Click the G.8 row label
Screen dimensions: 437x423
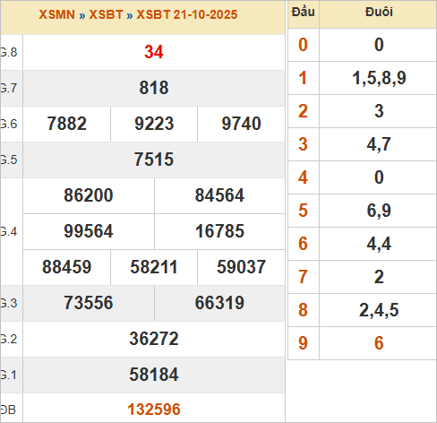9,52
